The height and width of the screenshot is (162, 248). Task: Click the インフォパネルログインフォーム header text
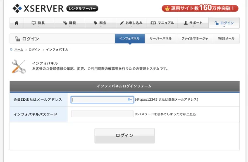pyautogui.click(x=124, y=86)
